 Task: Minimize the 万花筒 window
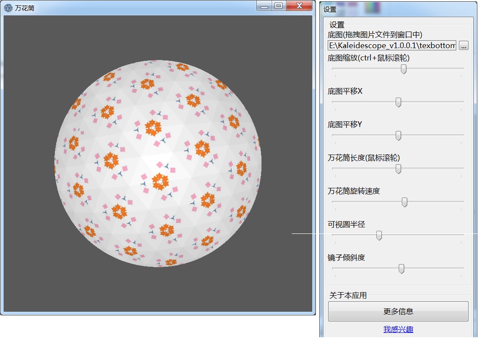coord(265,6)
